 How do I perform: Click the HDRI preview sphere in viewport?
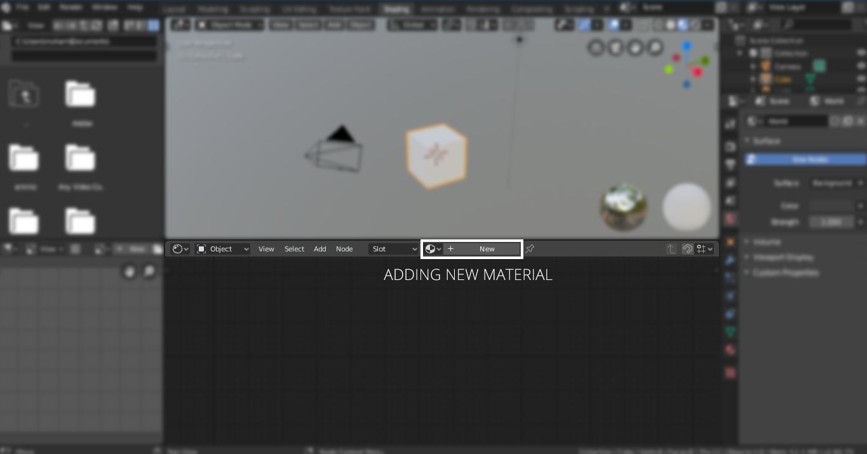tap(624, 207)
